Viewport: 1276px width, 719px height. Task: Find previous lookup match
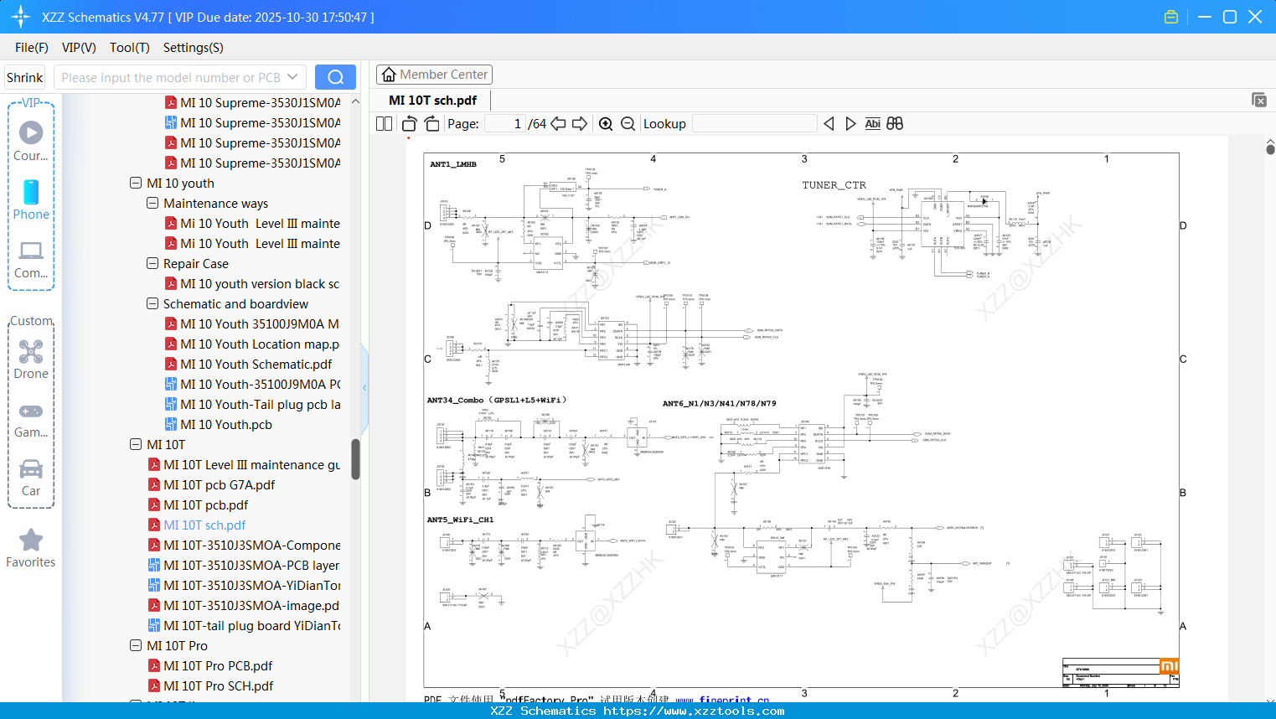829,124
